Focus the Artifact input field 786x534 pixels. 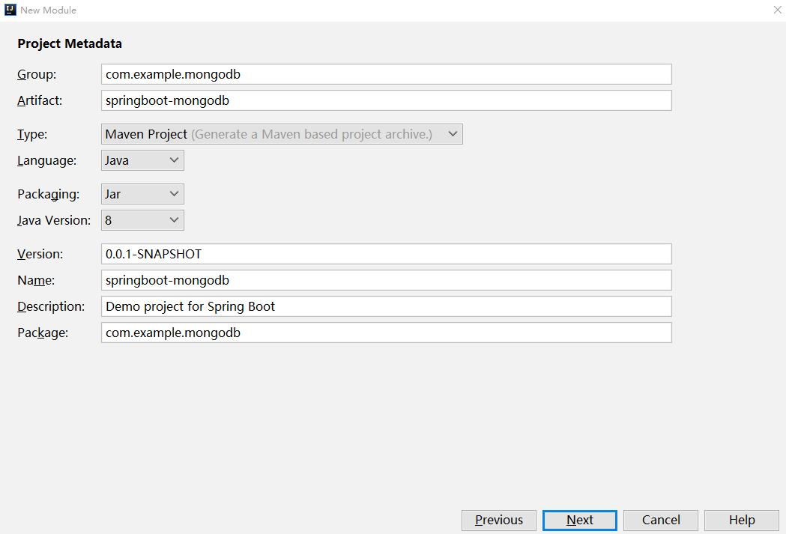(x=386, y=100)
